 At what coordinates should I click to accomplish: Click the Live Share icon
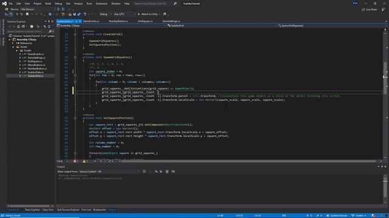[x=363, y=10]
